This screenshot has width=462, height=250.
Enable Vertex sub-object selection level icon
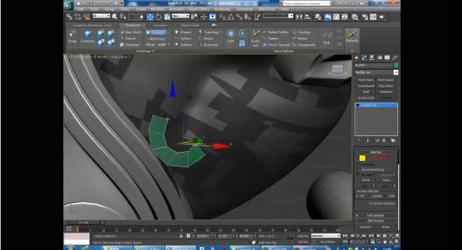tap(362, 158)
